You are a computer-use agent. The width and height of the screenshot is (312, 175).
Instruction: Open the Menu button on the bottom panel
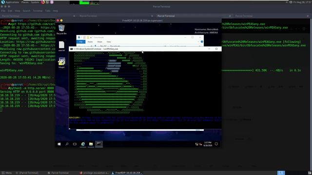click(x=6, y=173)
